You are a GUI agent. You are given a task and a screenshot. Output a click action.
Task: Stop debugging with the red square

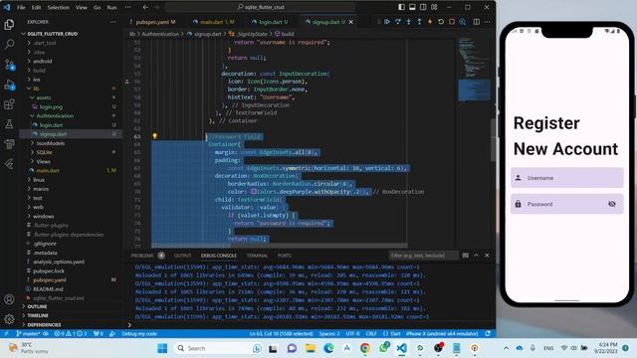pos(452,22)
